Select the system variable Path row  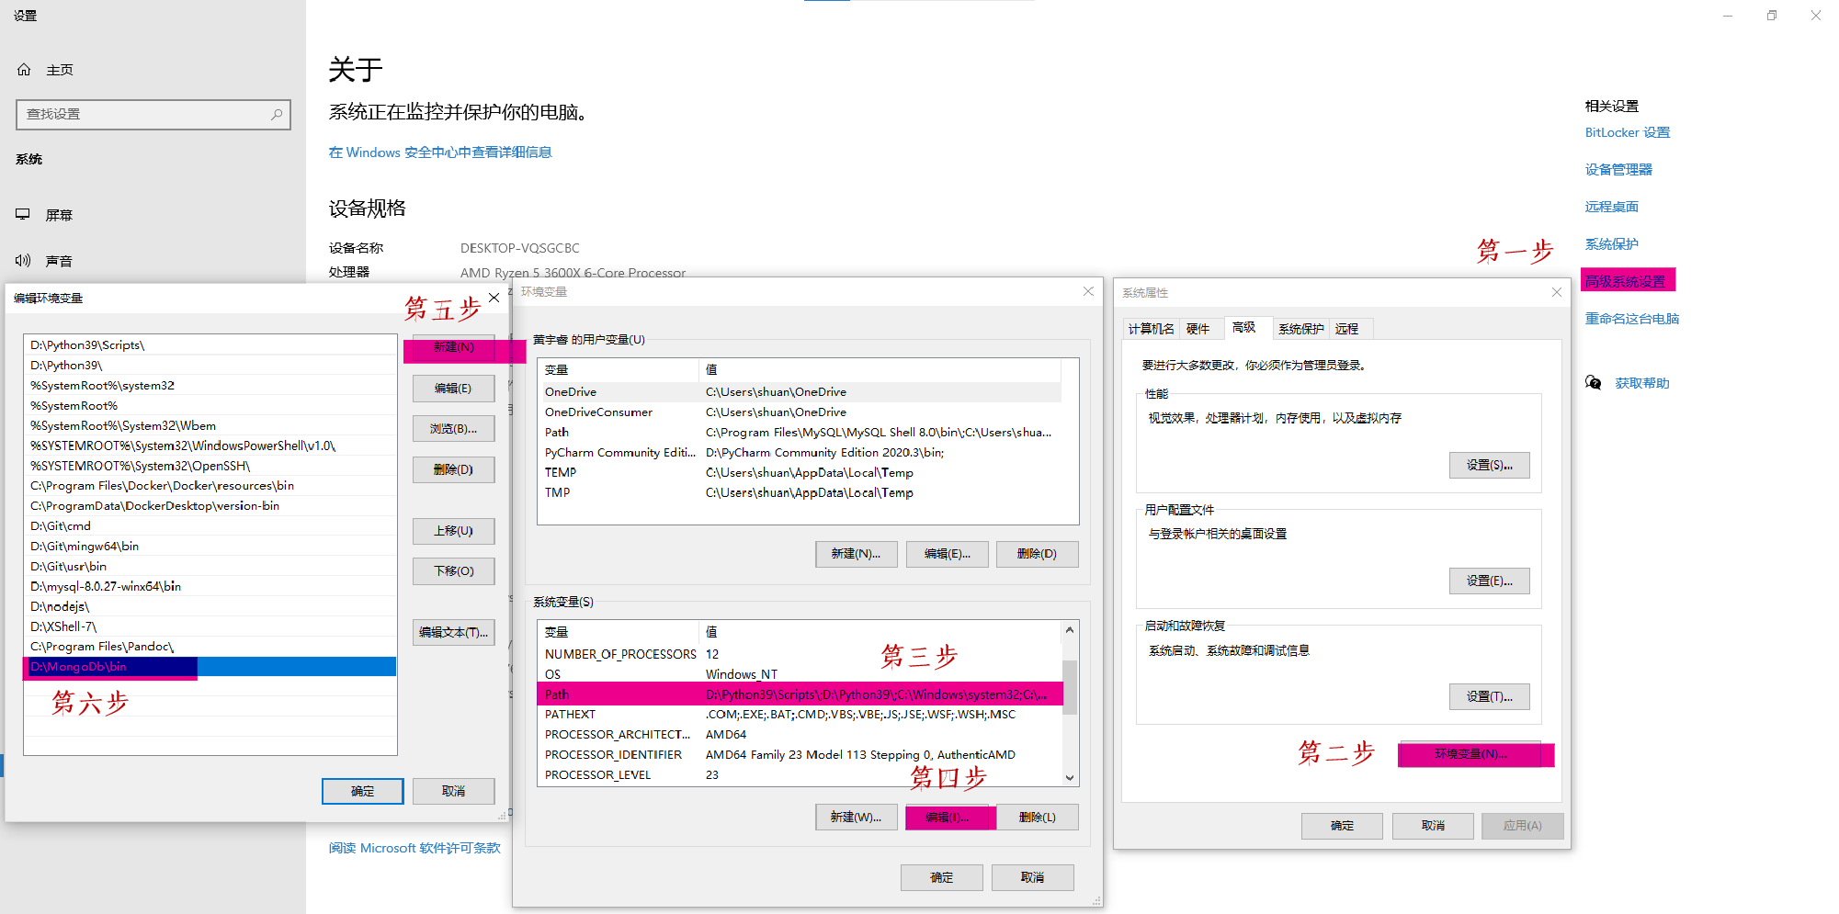[x=800, y=694]
